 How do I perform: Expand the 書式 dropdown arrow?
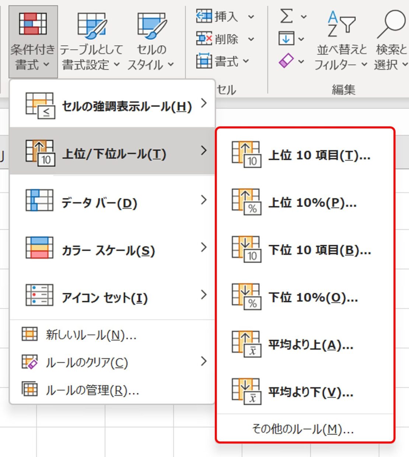point(246,61)
